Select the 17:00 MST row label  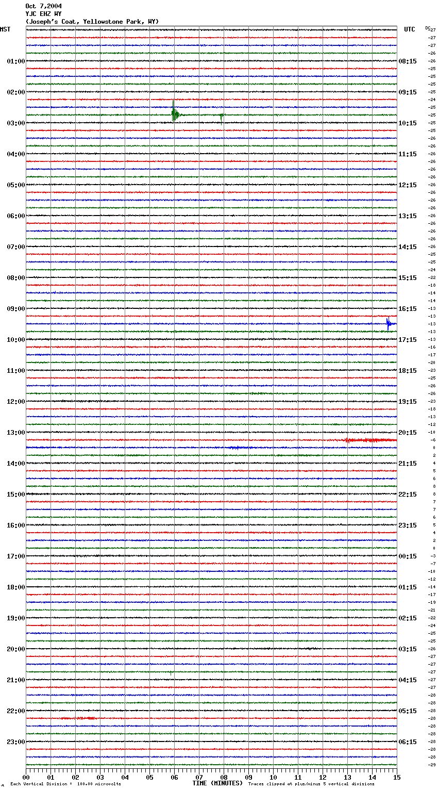[16, 556]
